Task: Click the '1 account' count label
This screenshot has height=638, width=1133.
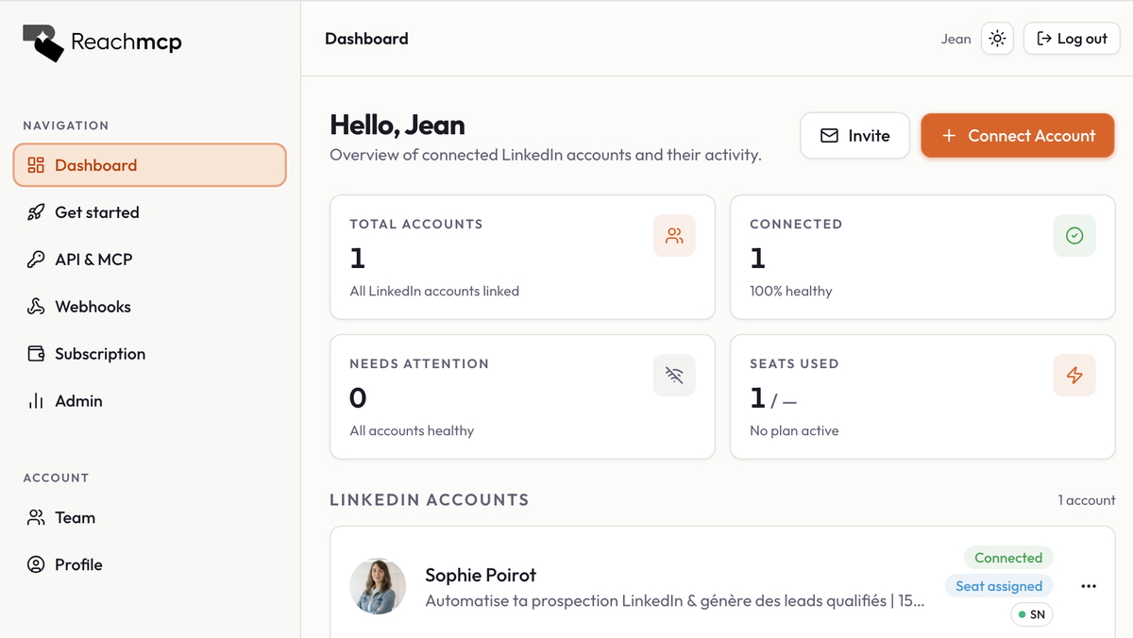Action: [1087, 500]
